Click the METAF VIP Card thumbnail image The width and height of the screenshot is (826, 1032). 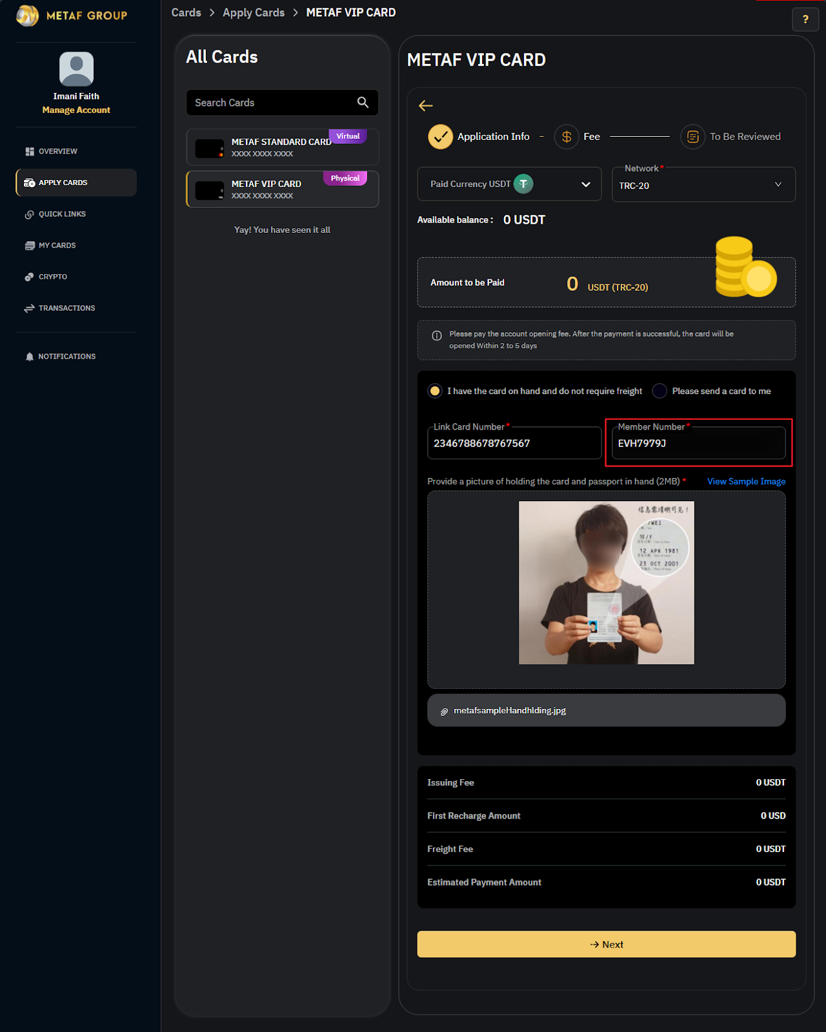[x=210, y=190]
